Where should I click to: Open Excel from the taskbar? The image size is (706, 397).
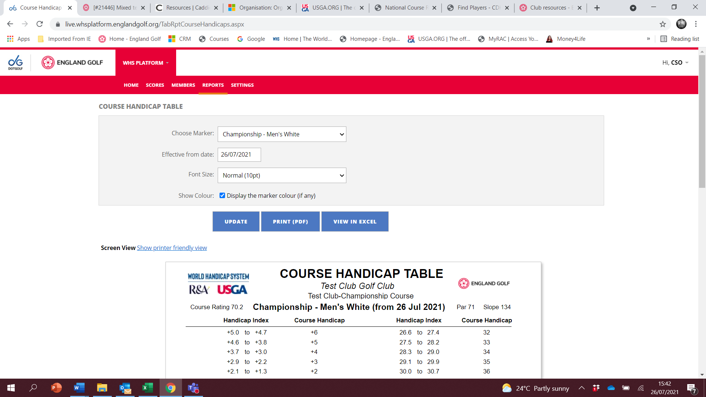tap(147, 388)
